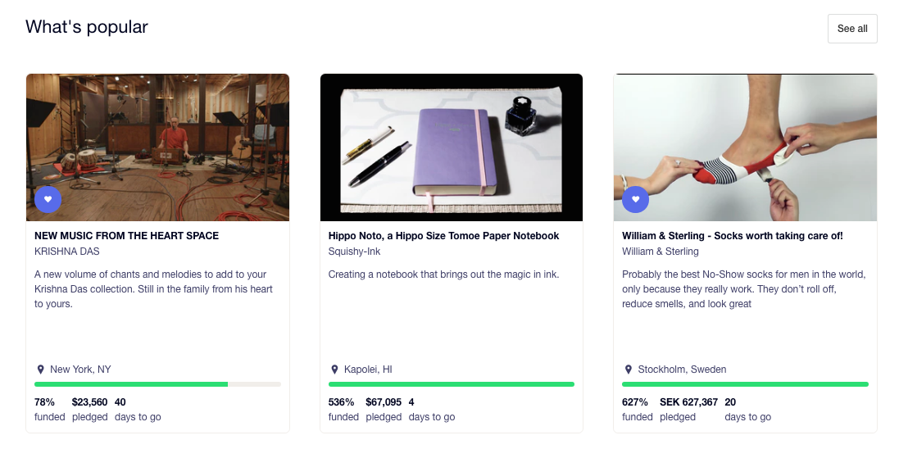908x458 pixels.
Task: Click the Hippo Noto funding progress bar
Action: (x=452, y=384)
